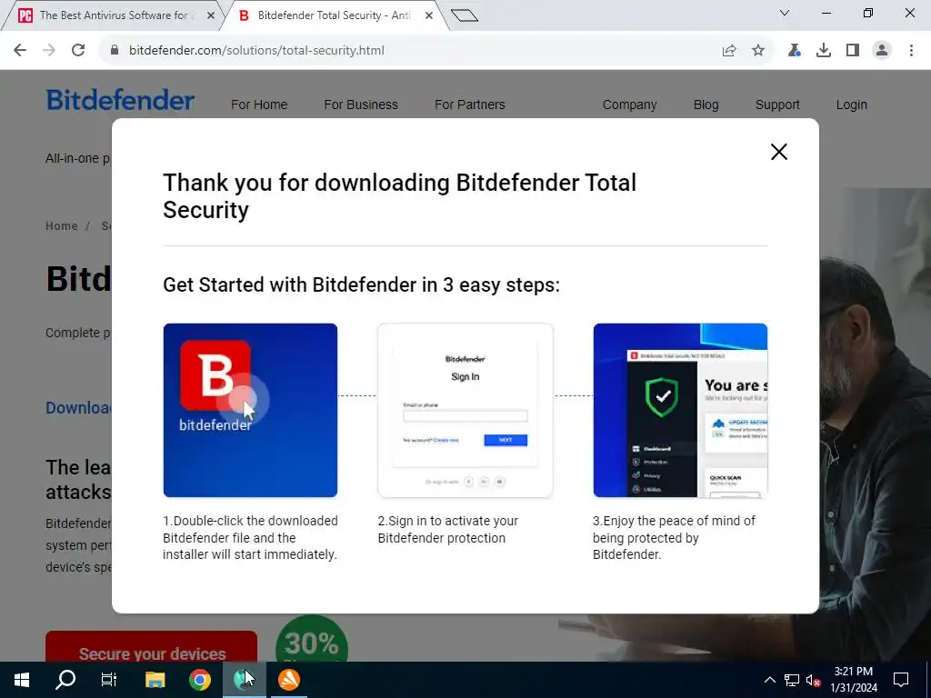Share this page icon

tap(728, 51)
